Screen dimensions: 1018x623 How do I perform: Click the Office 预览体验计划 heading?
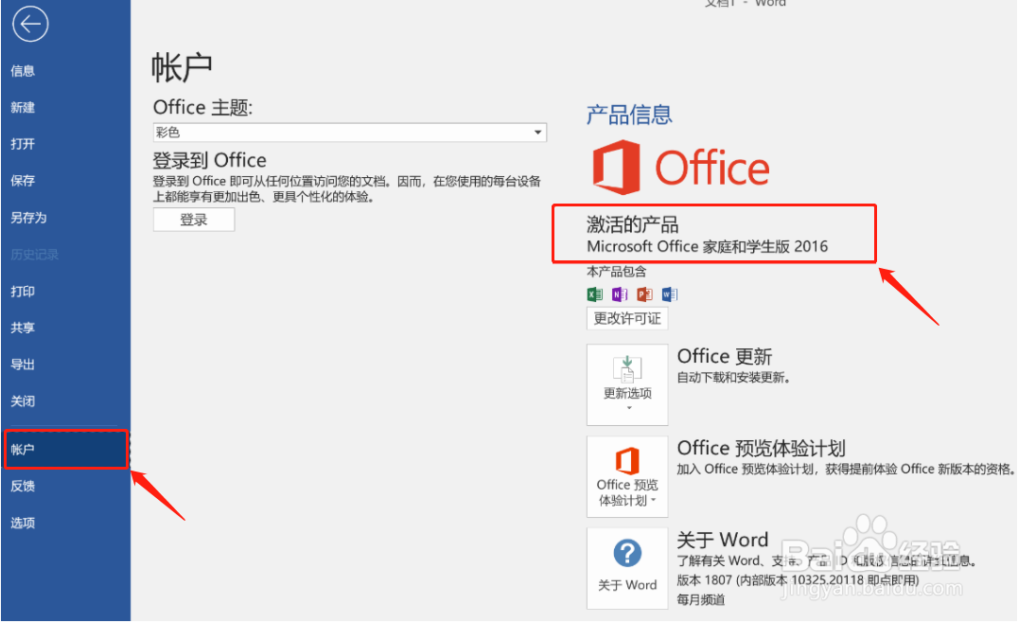(761, 448)
